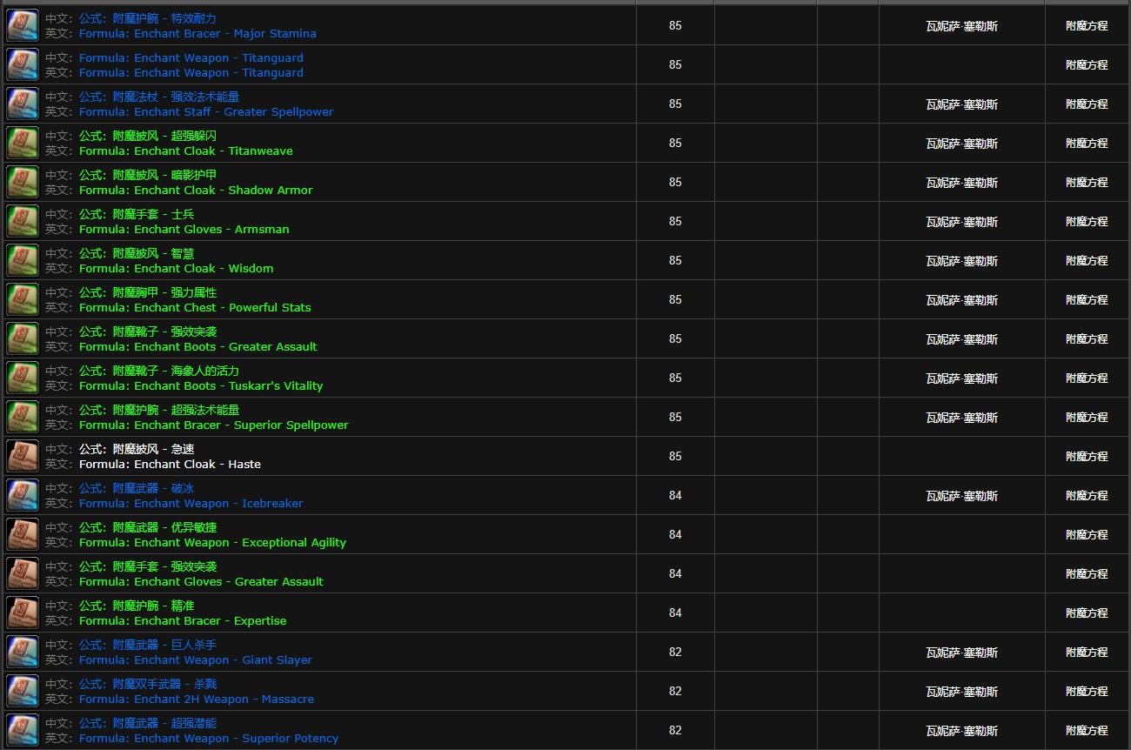Click Formula: Enchant Cloak - Wisdom link
The height and width of the screenshot is (750, 1131).
point(176,269)
